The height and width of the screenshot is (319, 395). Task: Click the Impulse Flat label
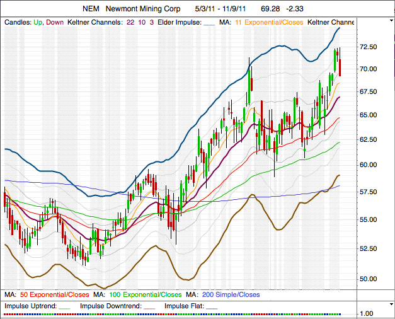coord(184,306)
